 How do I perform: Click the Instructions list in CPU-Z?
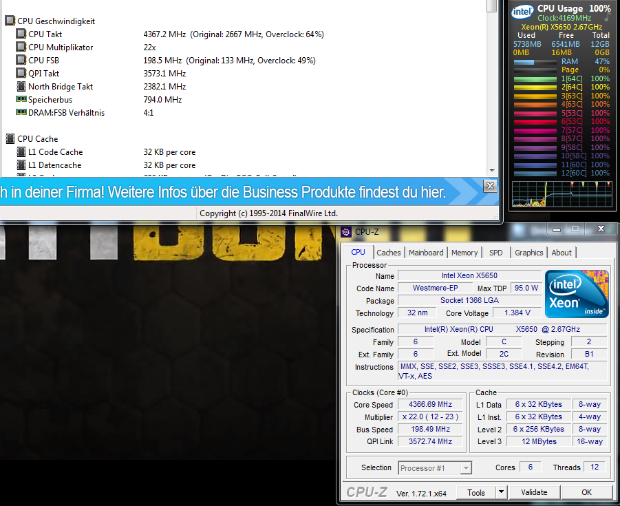point(502,371)
